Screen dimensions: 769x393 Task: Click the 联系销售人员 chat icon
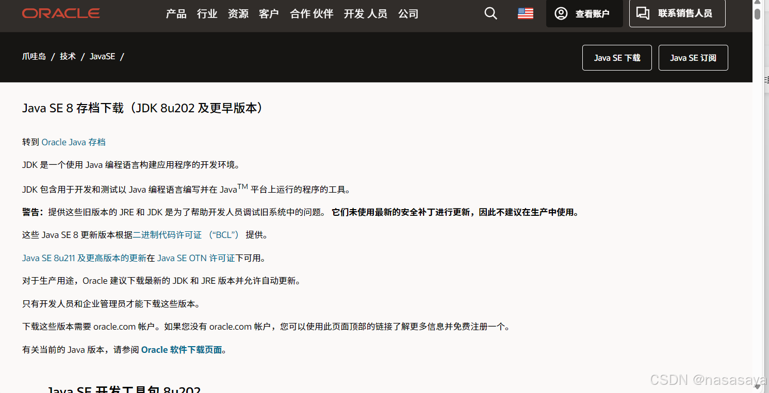[x=643, y=12]
